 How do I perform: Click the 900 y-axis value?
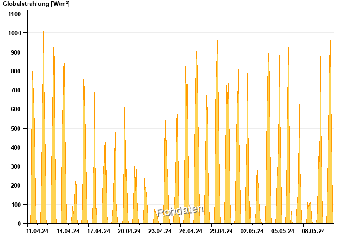[16, 52]
